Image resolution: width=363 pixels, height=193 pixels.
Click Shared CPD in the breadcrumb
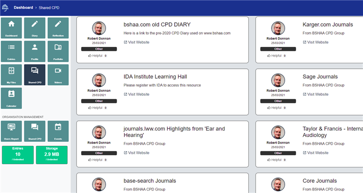[49, 8]
